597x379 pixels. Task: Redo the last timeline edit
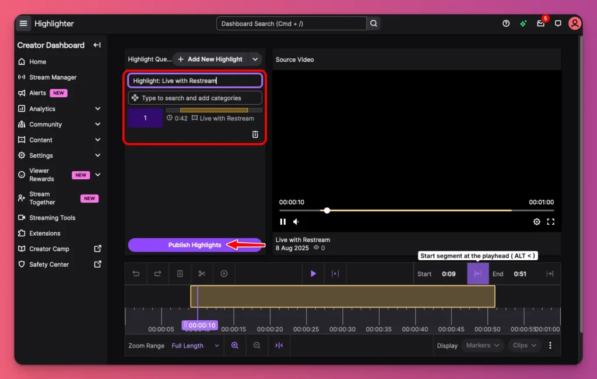pyautogui.click(x=157, y=274)
